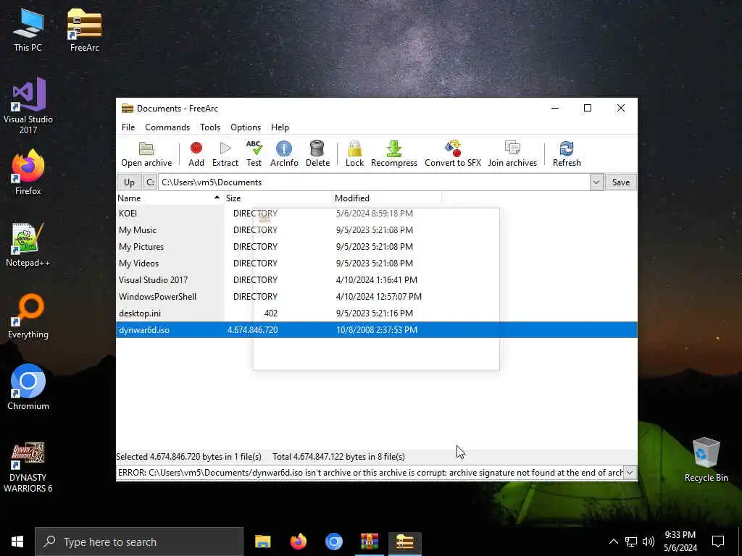742x556 pixels.
Task: Select the desktop.ini file
Action: [377, 313]
